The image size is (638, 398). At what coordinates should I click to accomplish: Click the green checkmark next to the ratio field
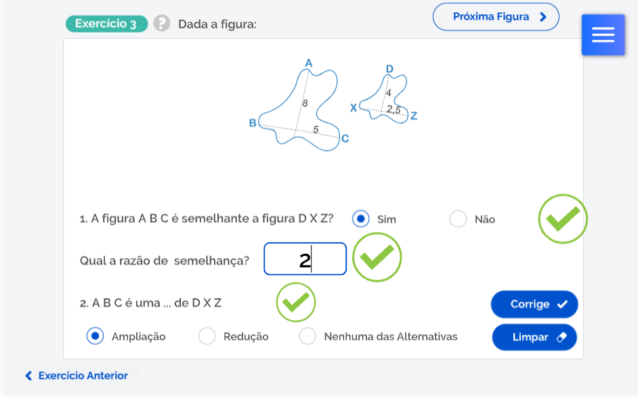coord(377,257)
